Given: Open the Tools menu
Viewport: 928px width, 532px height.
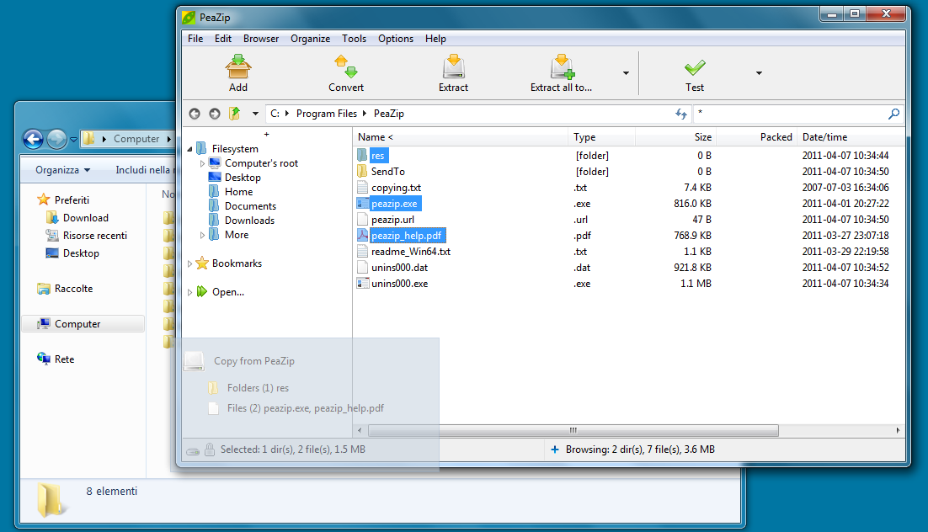Looking at the screenshot, I should (x=354, y=39).
